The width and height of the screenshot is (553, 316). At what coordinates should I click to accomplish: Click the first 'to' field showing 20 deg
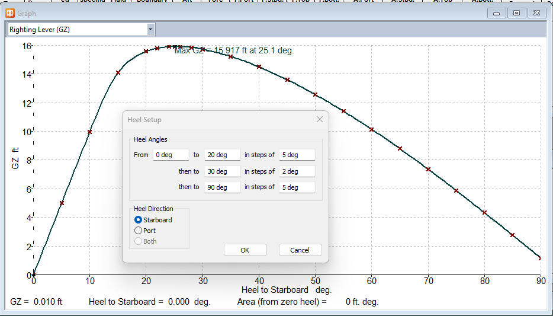coord(223,155)
